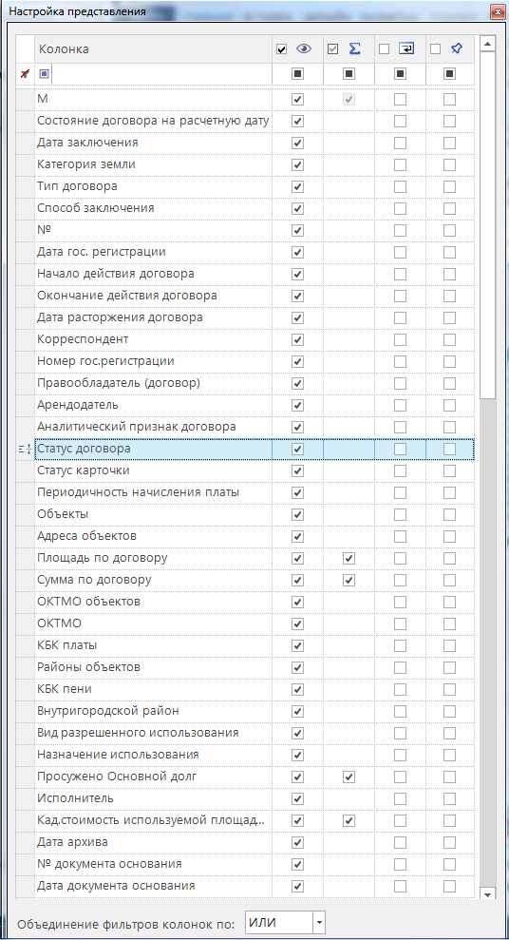The image size is (509, 940).
Task: Click the clear filter icon in filter row
Action: [25, 74]
